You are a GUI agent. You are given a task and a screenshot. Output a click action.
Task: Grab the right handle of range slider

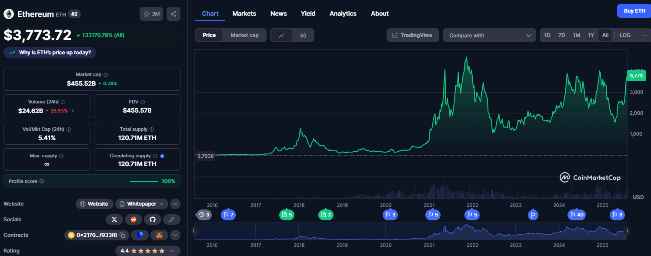coord(627,231)
